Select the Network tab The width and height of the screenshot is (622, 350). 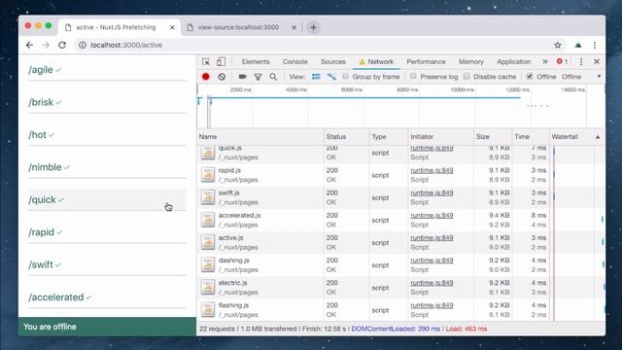(376, 62)
